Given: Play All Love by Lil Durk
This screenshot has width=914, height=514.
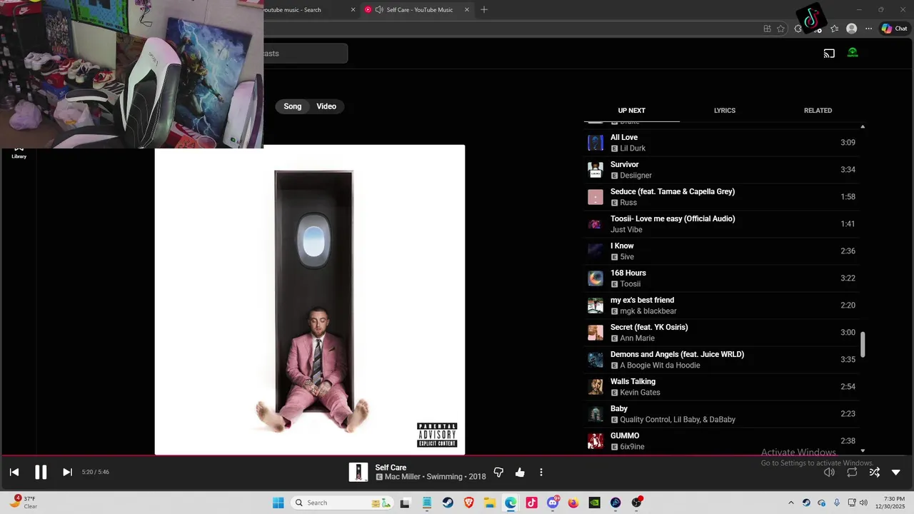Looking at the screenshot, I should point(721,143).
